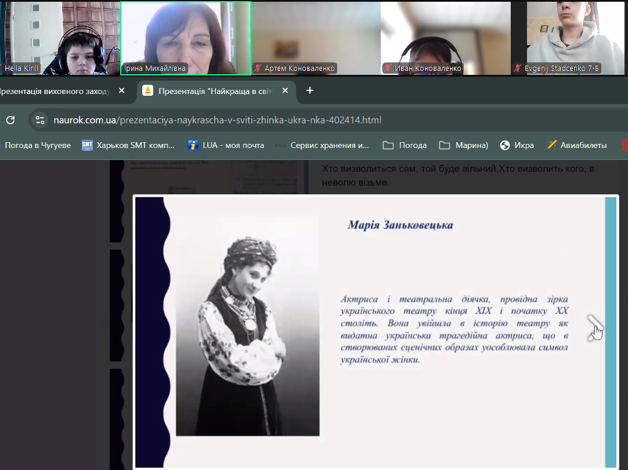Close the "Презентація "Найкраща в світі" tab
628x470 pixels.
point(285,91)
